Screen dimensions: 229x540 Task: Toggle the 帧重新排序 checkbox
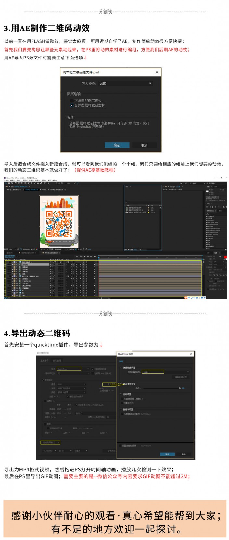click(122, 403)
